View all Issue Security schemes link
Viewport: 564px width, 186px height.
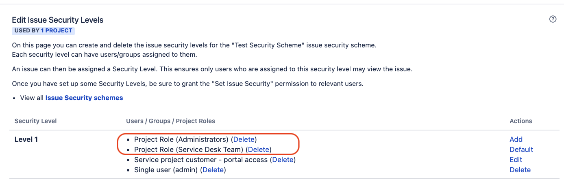point(84,98)
